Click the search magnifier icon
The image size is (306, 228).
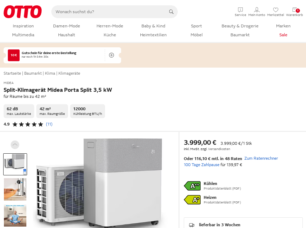pyautogui.click(x=171, y=12)
